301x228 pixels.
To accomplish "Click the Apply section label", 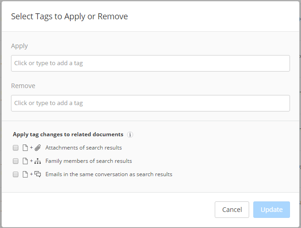I will [19, 46].
